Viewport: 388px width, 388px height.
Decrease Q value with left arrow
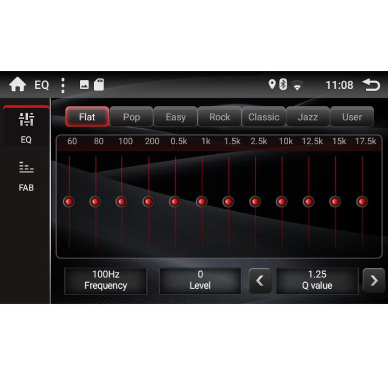pyautogui.click(x=259, y=280)
